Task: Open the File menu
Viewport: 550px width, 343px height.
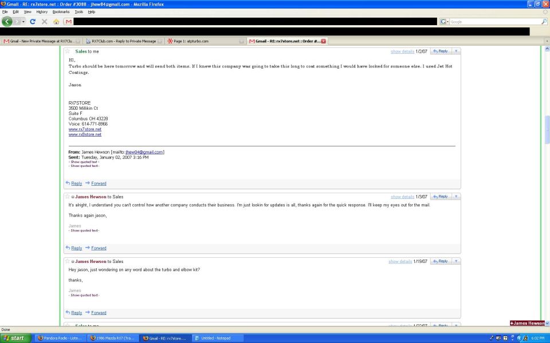Action: tap(5, 12)
